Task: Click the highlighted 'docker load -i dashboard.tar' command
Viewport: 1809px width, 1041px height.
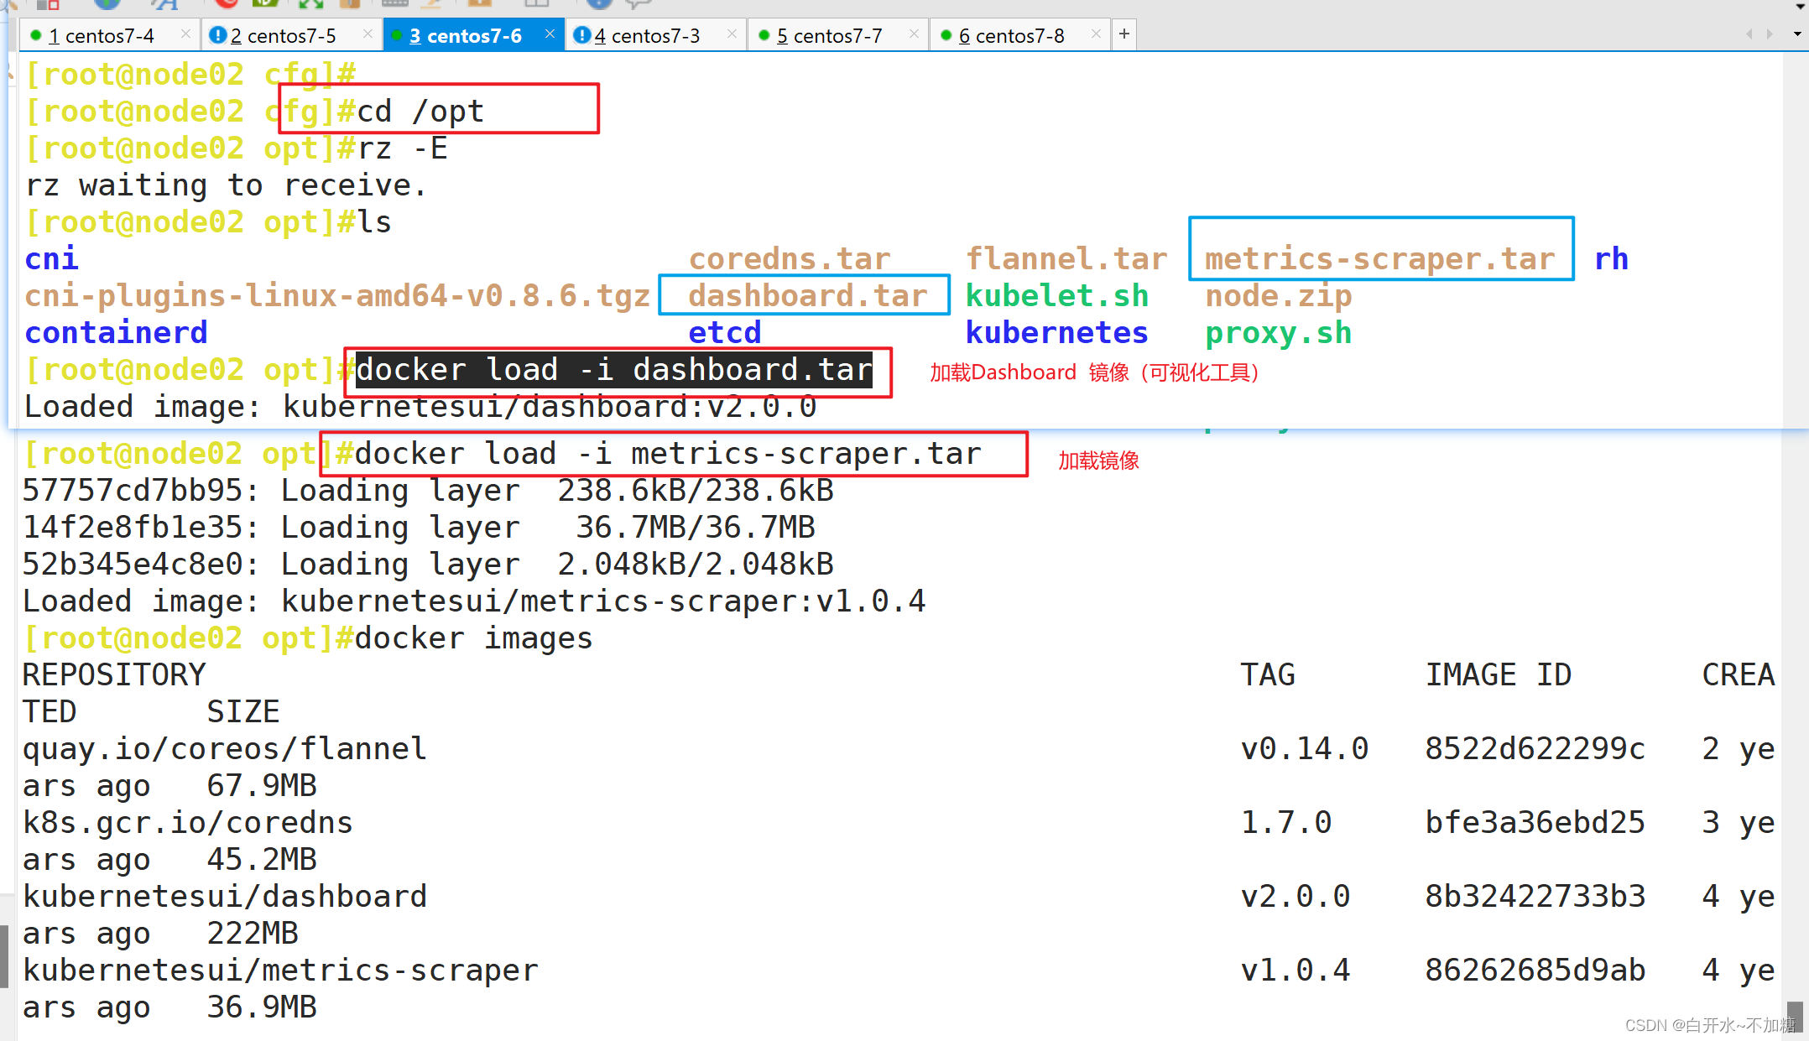Action: pyautogui.click(x=614, y=370)
